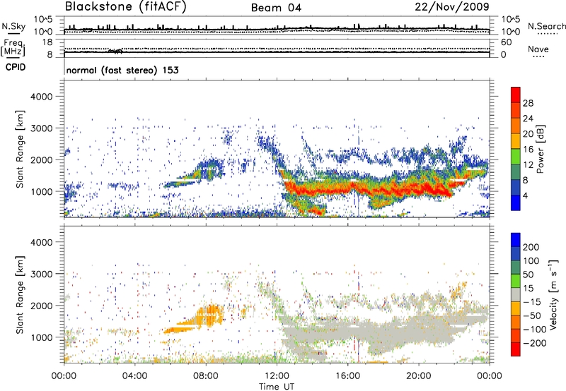Click "Slant Range [km]" label of velocity panel
The image size is (566, 391).
coord(20,295)
